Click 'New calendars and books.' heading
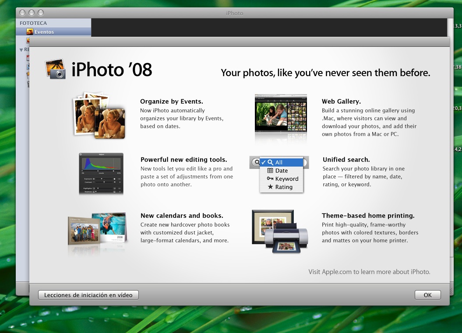 click(182, 216)
